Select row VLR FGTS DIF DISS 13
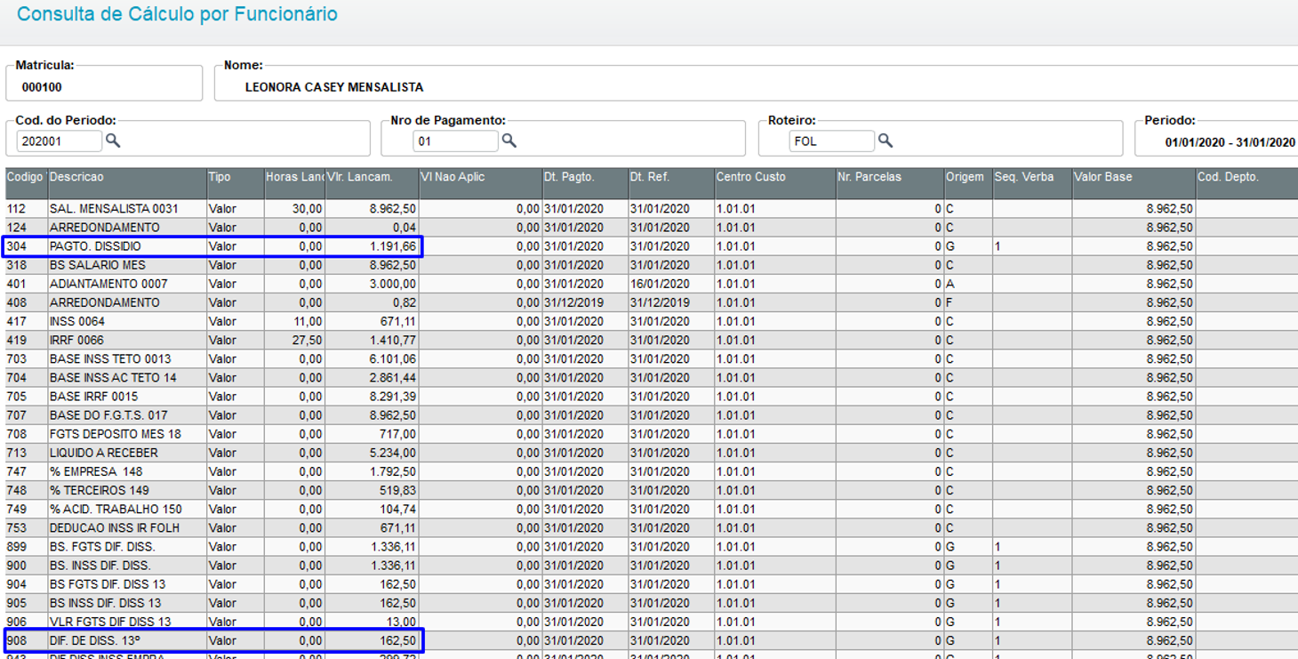The height and width of the screenshot is (659, 1298). (x=652, y=622)
